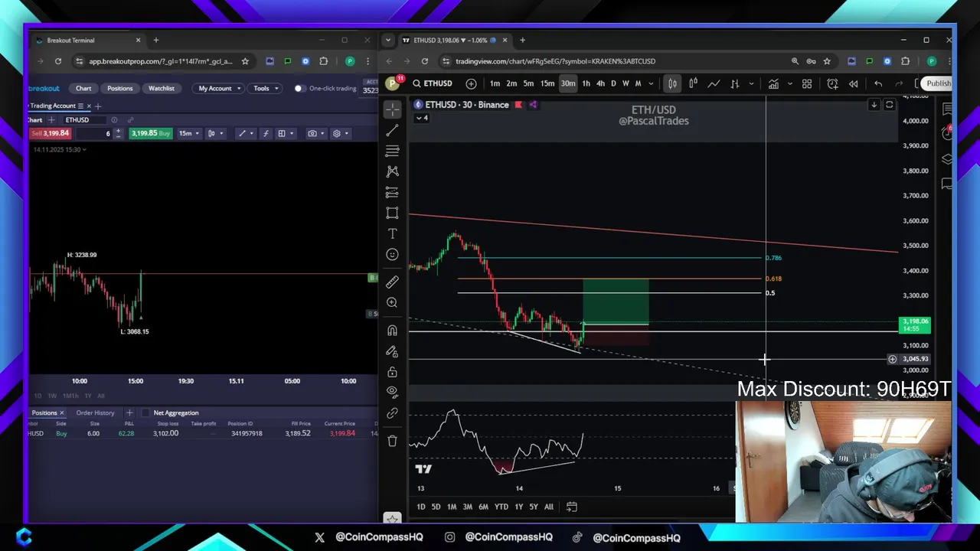The width and height of the screenshot is (980, 551).
Task: Switch to the Order History tab
Action: click(95, 412)
